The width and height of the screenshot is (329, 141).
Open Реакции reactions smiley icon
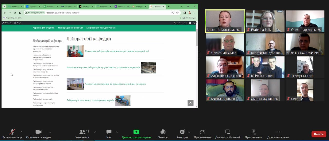coord(182,132)
